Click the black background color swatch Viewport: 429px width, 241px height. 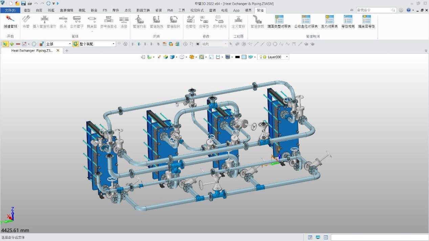coord(237,57)
